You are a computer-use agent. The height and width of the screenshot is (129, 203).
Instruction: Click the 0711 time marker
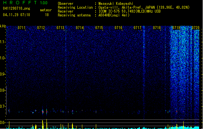(22, 28)
